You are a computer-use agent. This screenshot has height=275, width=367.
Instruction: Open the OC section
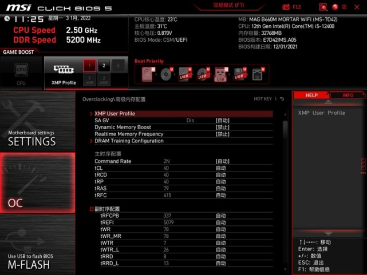pos(38,183)
